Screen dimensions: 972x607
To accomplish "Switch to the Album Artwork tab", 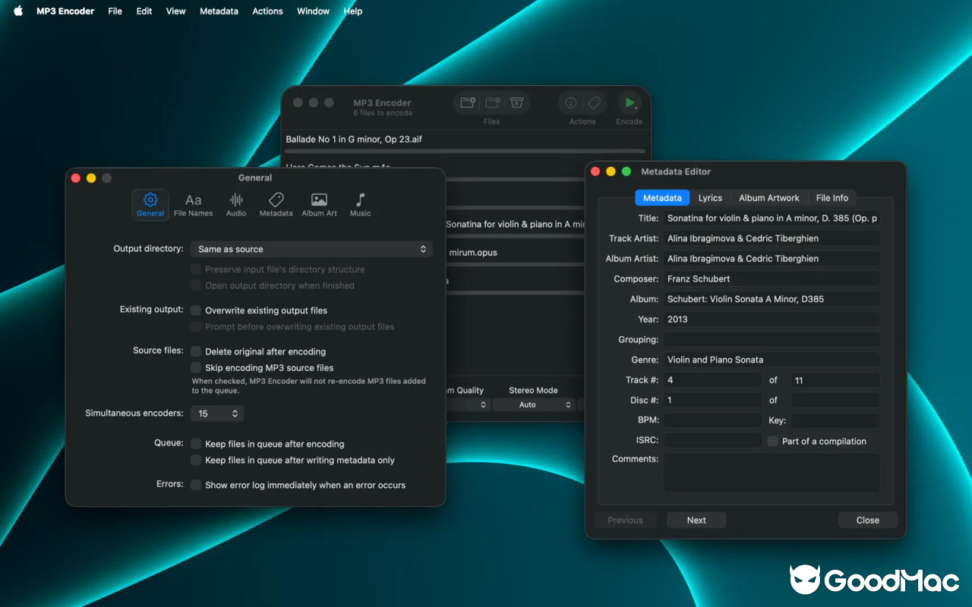I will [769, 198].
